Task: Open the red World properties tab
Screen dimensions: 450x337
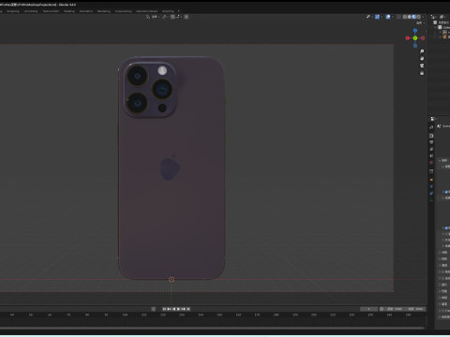Action: click(431, 163)
